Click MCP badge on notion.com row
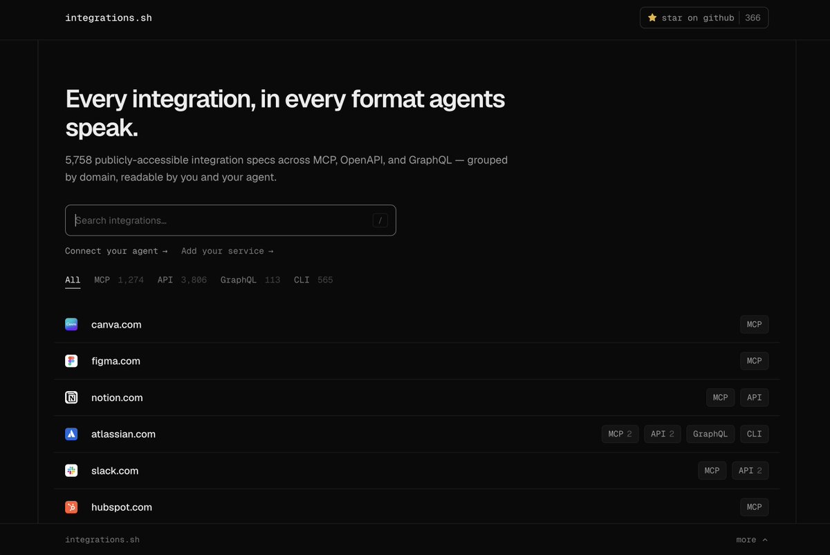This screenshot has height=555, width=830. [721, 397]
